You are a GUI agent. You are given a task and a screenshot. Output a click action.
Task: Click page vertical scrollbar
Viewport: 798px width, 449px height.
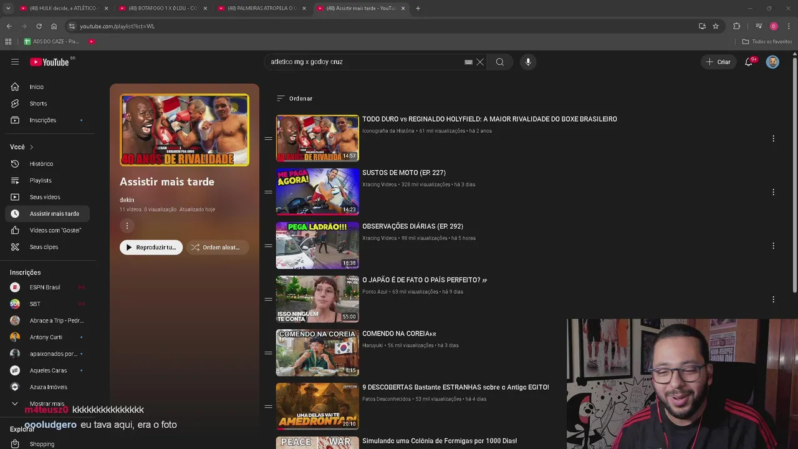794,175
